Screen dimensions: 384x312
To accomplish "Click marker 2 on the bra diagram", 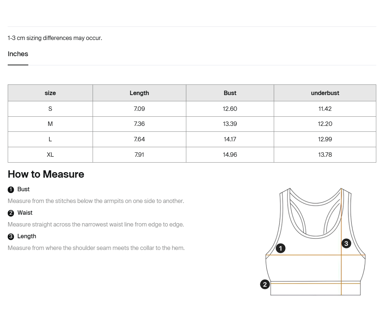I will coord(265,284).
